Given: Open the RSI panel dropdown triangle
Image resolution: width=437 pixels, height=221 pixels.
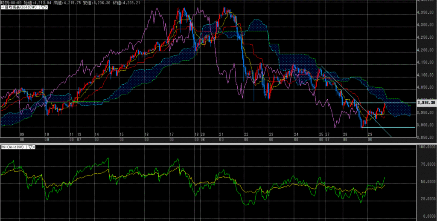Looking at the screenshot, I should (x=30, y=147).
